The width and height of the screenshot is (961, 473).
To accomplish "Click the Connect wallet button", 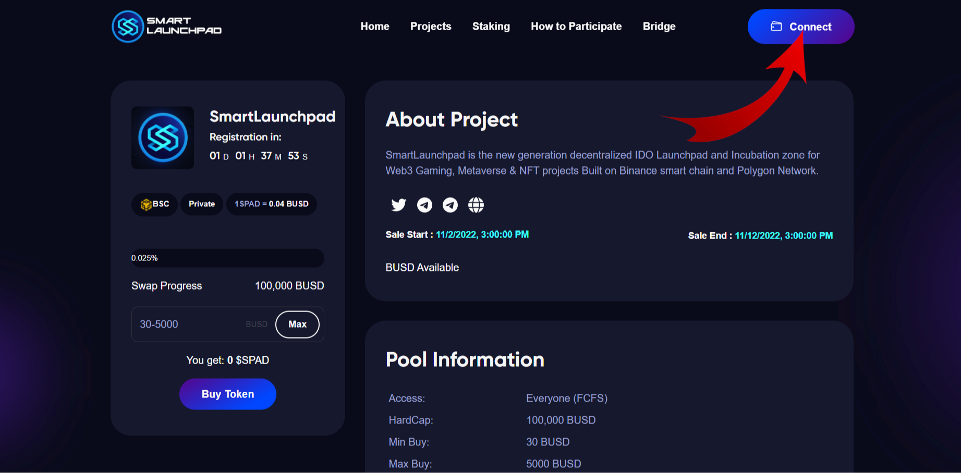I will 801,27.
